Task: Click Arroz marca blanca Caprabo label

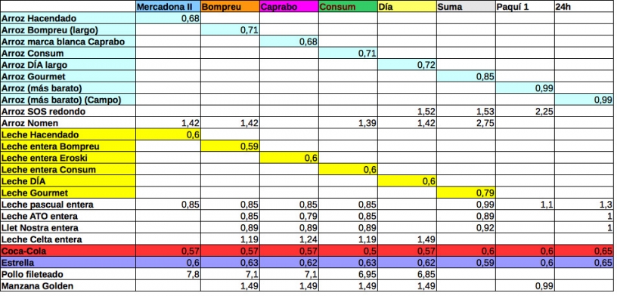Action: [68, 42]
